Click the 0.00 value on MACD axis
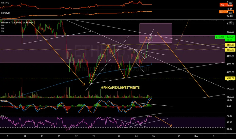 [229, 106]
